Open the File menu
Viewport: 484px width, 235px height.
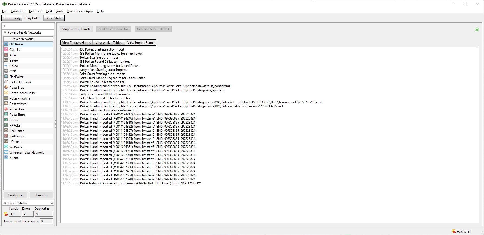(x=5, y=11)
